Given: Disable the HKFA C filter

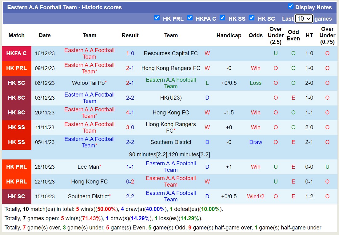Looking at the screenshot, I should 190,18.
